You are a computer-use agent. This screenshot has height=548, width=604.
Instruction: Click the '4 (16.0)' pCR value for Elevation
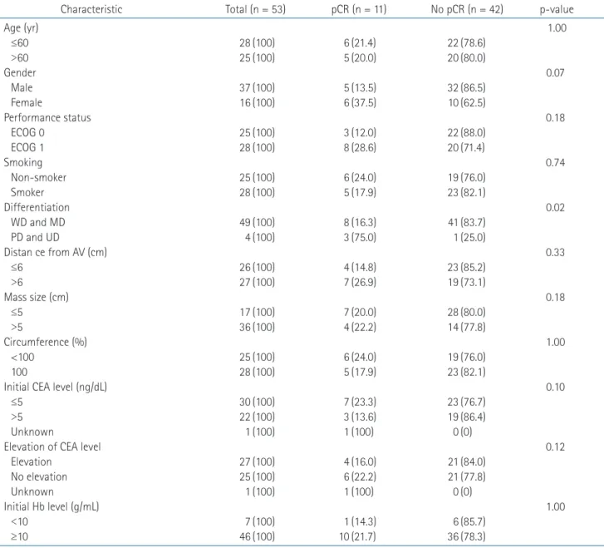pyautogui.click(x=360, y=462)
